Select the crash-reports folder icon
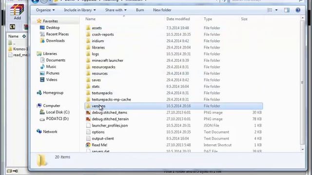The width and height of the screenshot is (312, 175). tap(88, 35)
